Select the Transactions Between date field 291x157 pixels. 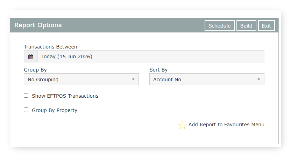(151, 57)
